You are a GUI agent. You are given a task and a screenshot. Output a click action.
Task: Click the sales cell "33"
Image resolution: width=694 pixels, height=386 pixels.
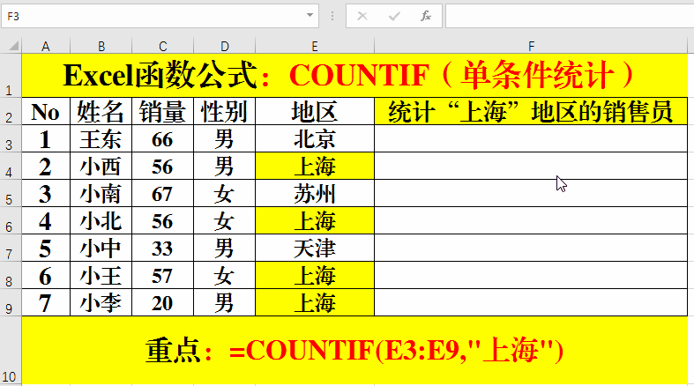(x=162, y=248)
